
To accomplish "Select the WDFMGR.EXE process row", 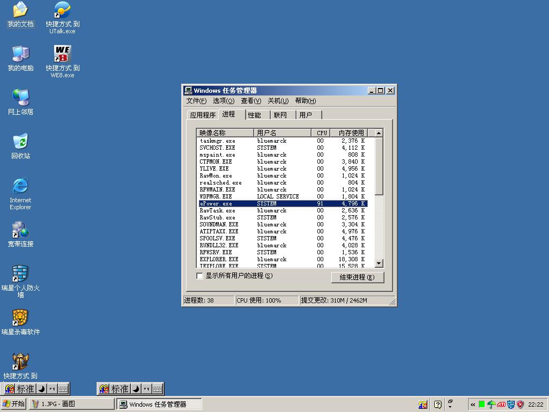I will (283, 196).
